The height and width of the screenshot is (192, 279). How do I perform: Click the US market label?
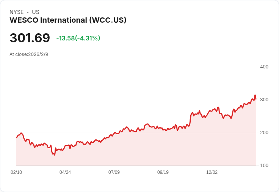[36, 12]
